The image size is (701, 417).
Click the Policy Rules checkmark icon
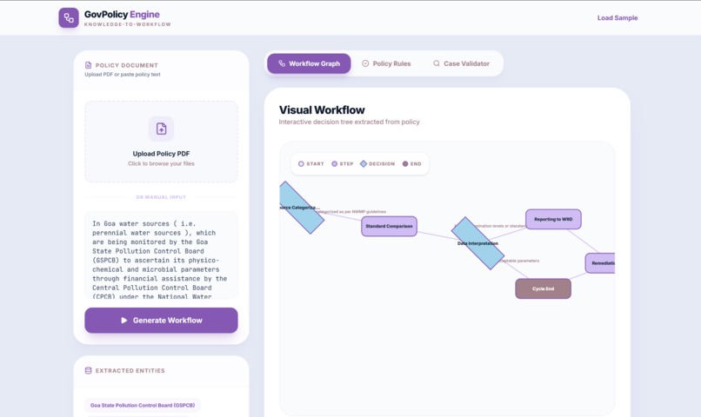[x=365, y=63]
